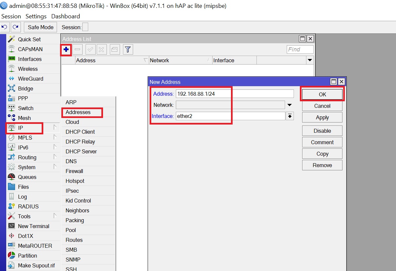Screen dimensions: 396x271
Task: Click the Redo arrow icon
Action: pyautogui.click(x=15, y=27)
